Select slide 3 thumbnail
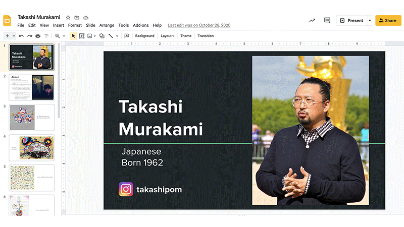This screenshot has height=227, width=404. [32, 118]
